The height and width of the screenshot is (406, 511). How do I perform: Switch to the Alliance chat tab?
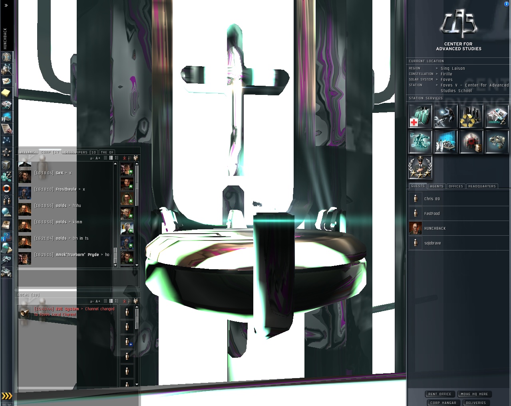click(x=28, y=152)
